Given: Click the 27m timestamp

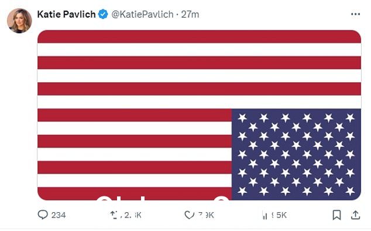Looking at the screenshot, I should point(190,15).
